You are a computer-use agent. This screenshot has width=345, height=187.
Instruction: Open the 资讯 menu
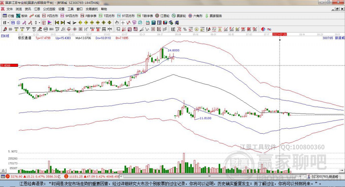click(x=28, y=9)
